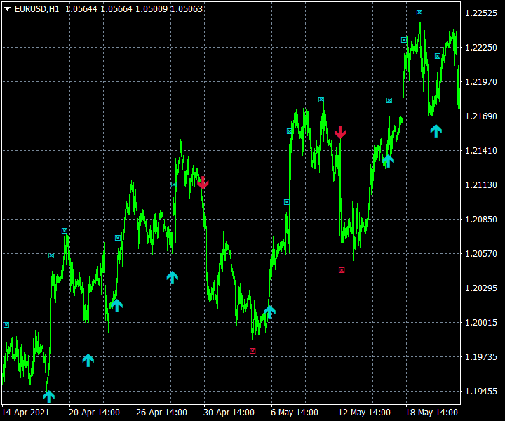Click the 1.21690 price scale label
Screen dimensions: 505x421
[481, 116]
